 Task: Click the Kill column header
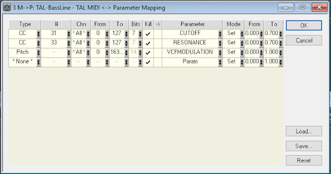148,24
